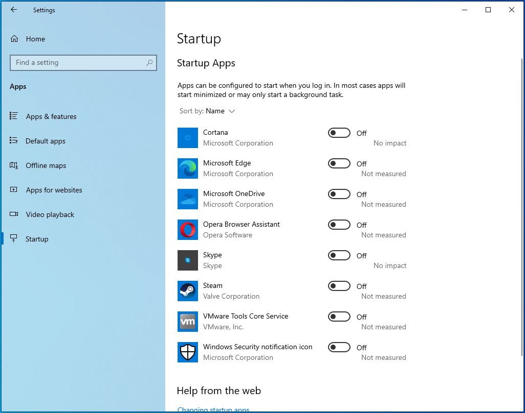Enable Cortana at startup
Image resolution: width=525 pixels, height=413 pixels.
coord(339,133)
